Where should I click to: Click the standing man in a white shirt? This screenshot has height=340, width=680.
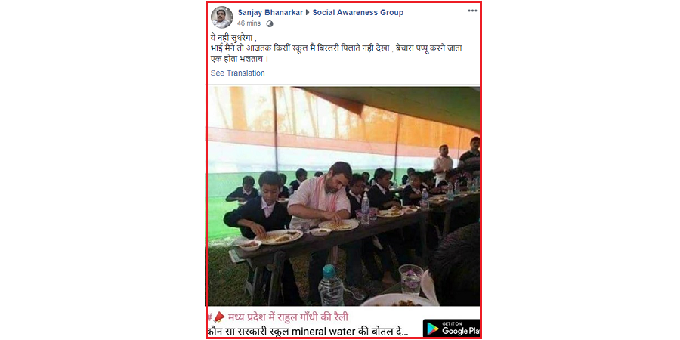pos(444,162)
